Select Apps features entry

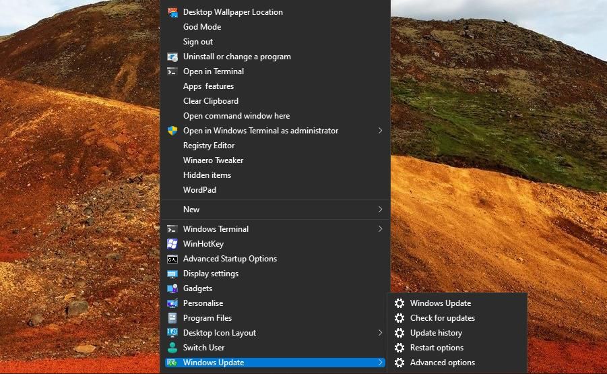click(x=208, y=86)
